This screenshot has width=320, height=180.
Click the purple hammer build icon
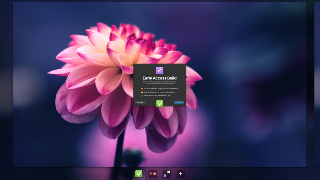pyautogui.click(x=160, y=70)
